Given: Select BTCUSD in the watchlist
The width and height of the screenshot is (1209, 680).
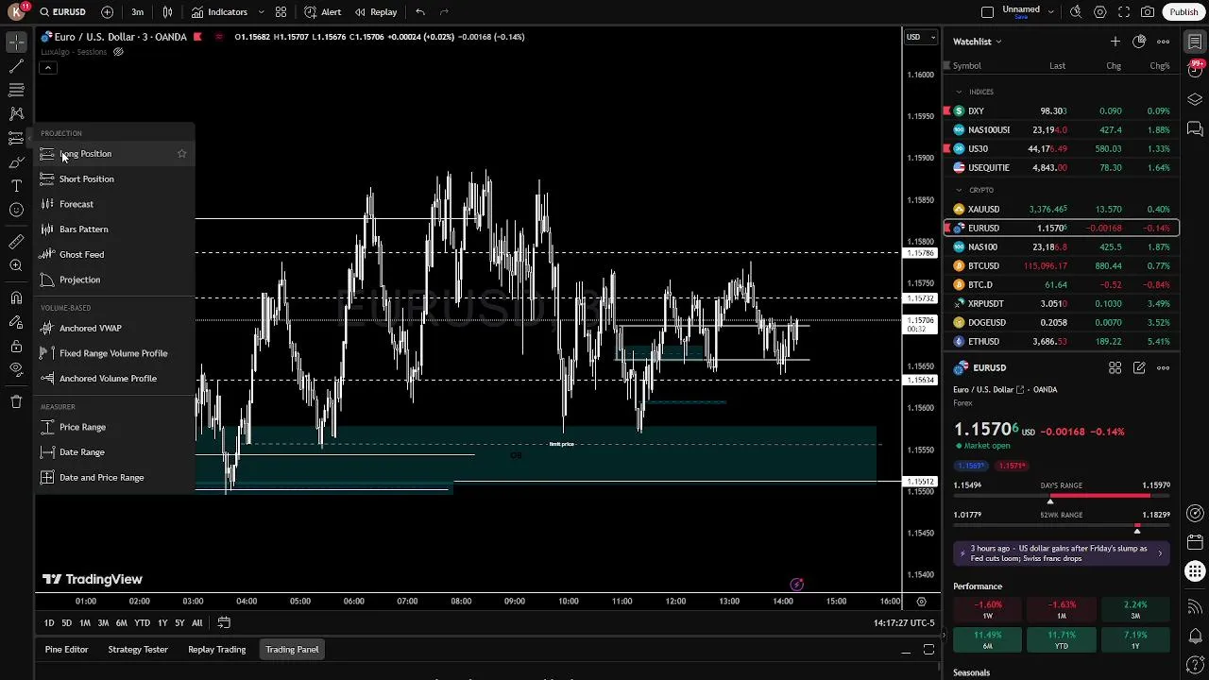Looking at the screenshot, I should tap(1062, 266).
